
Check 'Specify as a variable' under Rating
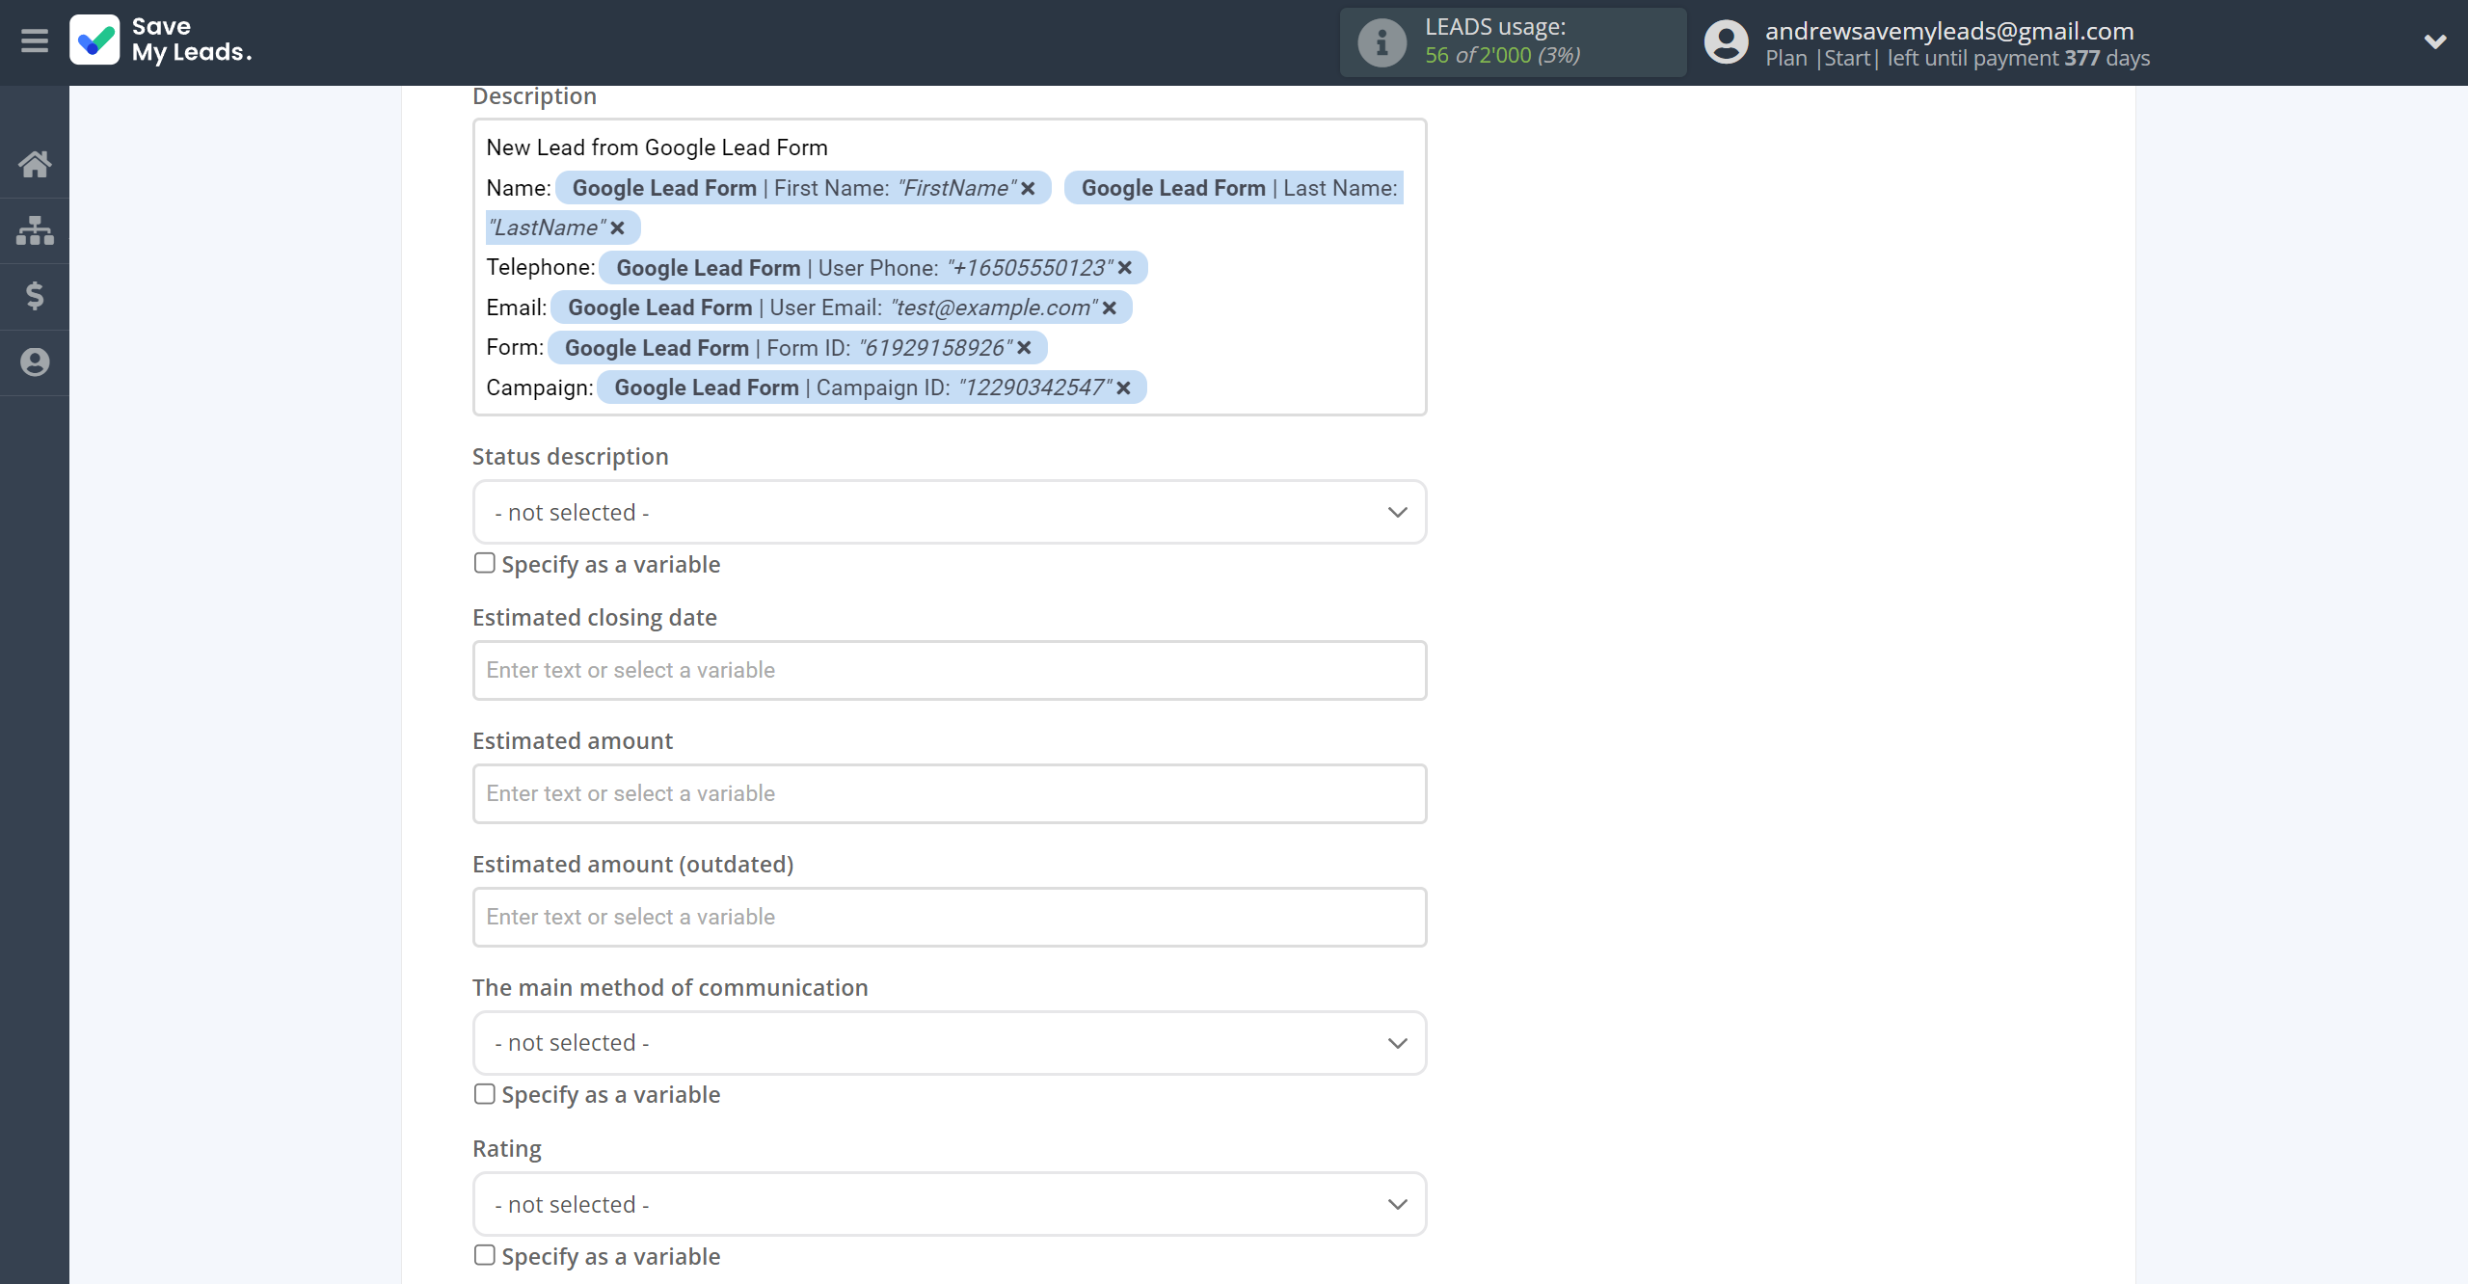point(484,1255)
